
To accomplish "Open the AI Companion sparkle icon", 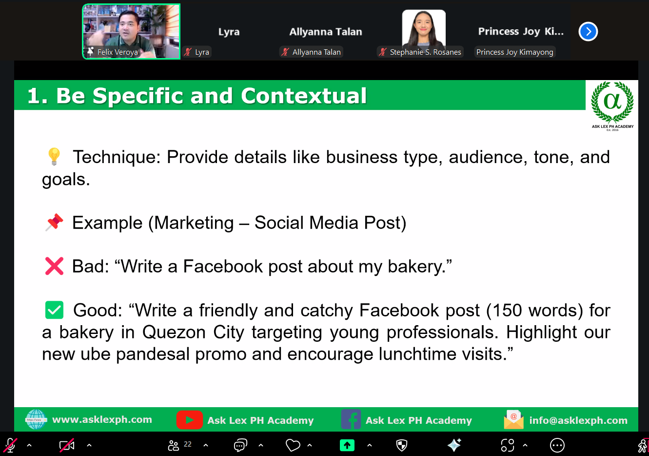I will click(x=454, y=445).
